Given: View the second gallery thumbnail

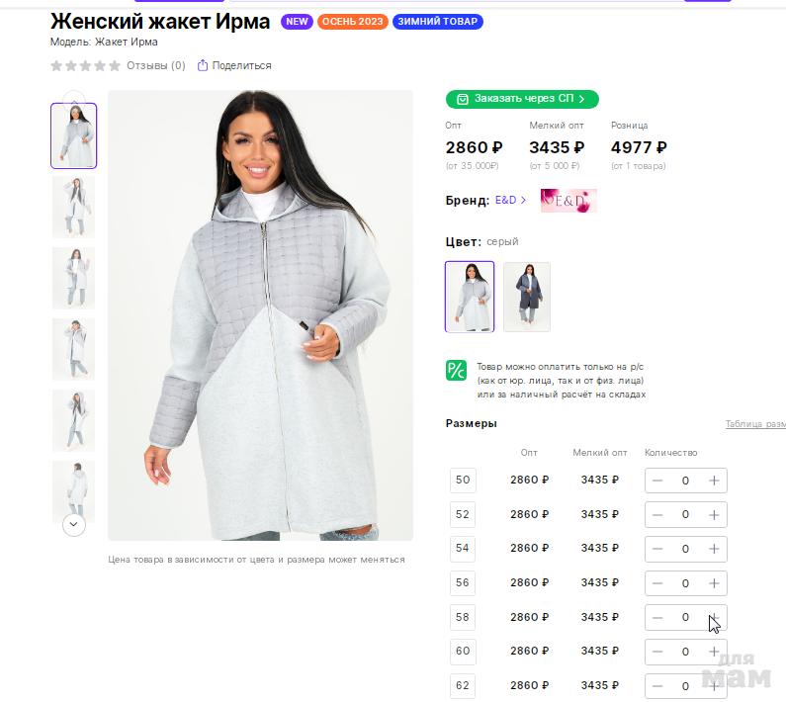Looking at the screenshot, I should coord(74,207).
